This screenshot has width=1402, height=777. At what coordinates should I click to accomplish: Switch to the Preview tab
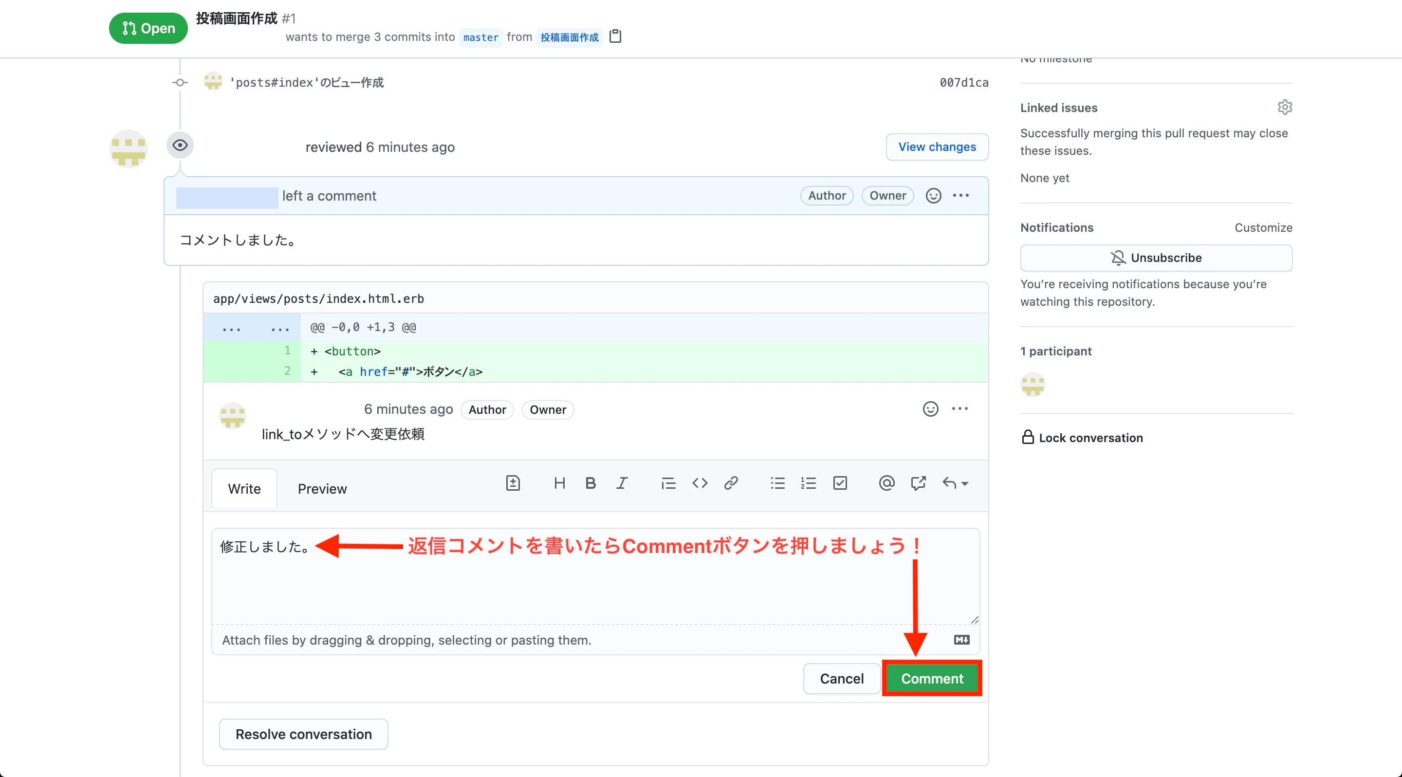click(x=322, y=489)
